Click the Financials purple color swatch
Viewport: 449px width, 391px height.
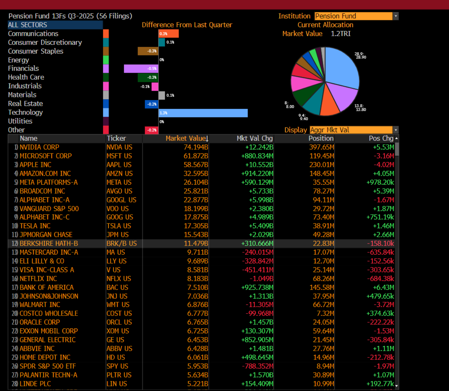click(106, 69)
